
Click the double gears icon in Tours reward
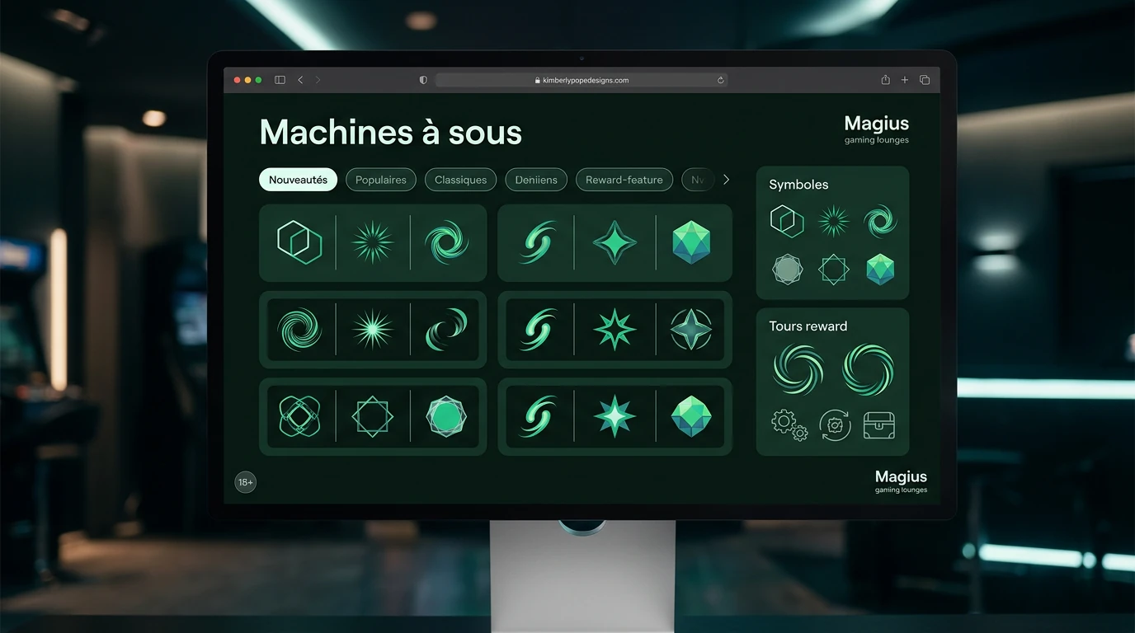pyautogui.click(x=789, y=425)
